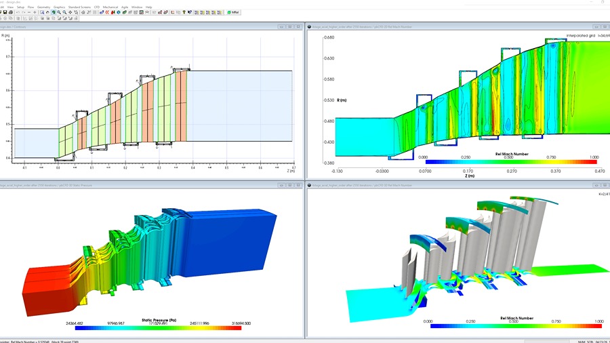Click the Print icon in the toolbar
The width and height of the screenshot is (610, 343).
click(x=10, y=12)
